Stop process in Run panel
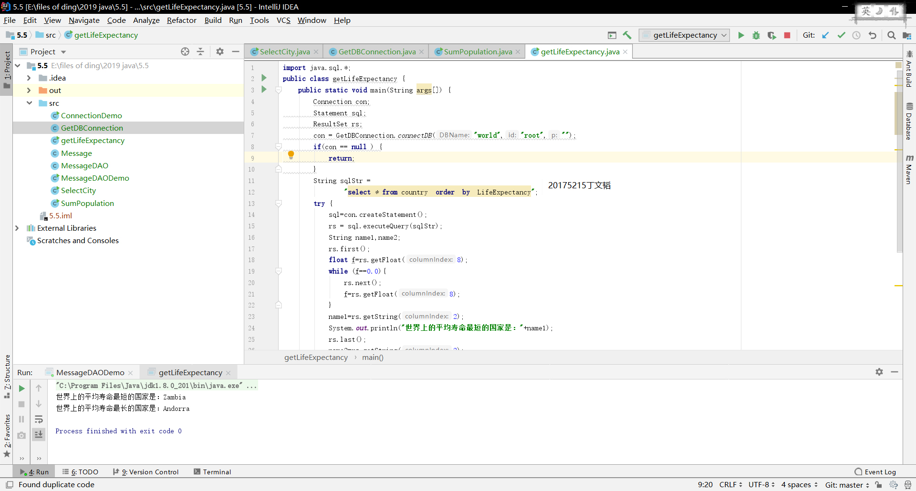916x491 pixels. pos(21,404)
